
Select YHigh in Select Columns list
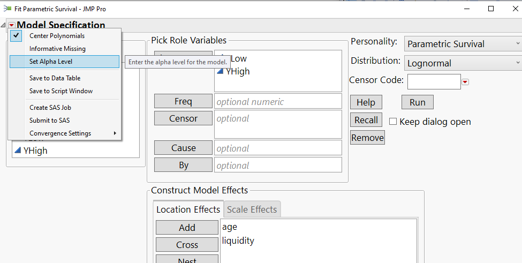click(35, 151)
